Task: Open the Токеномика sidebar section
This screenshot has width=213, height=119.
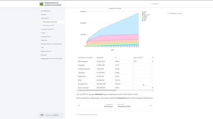Action: click(45, 18)
